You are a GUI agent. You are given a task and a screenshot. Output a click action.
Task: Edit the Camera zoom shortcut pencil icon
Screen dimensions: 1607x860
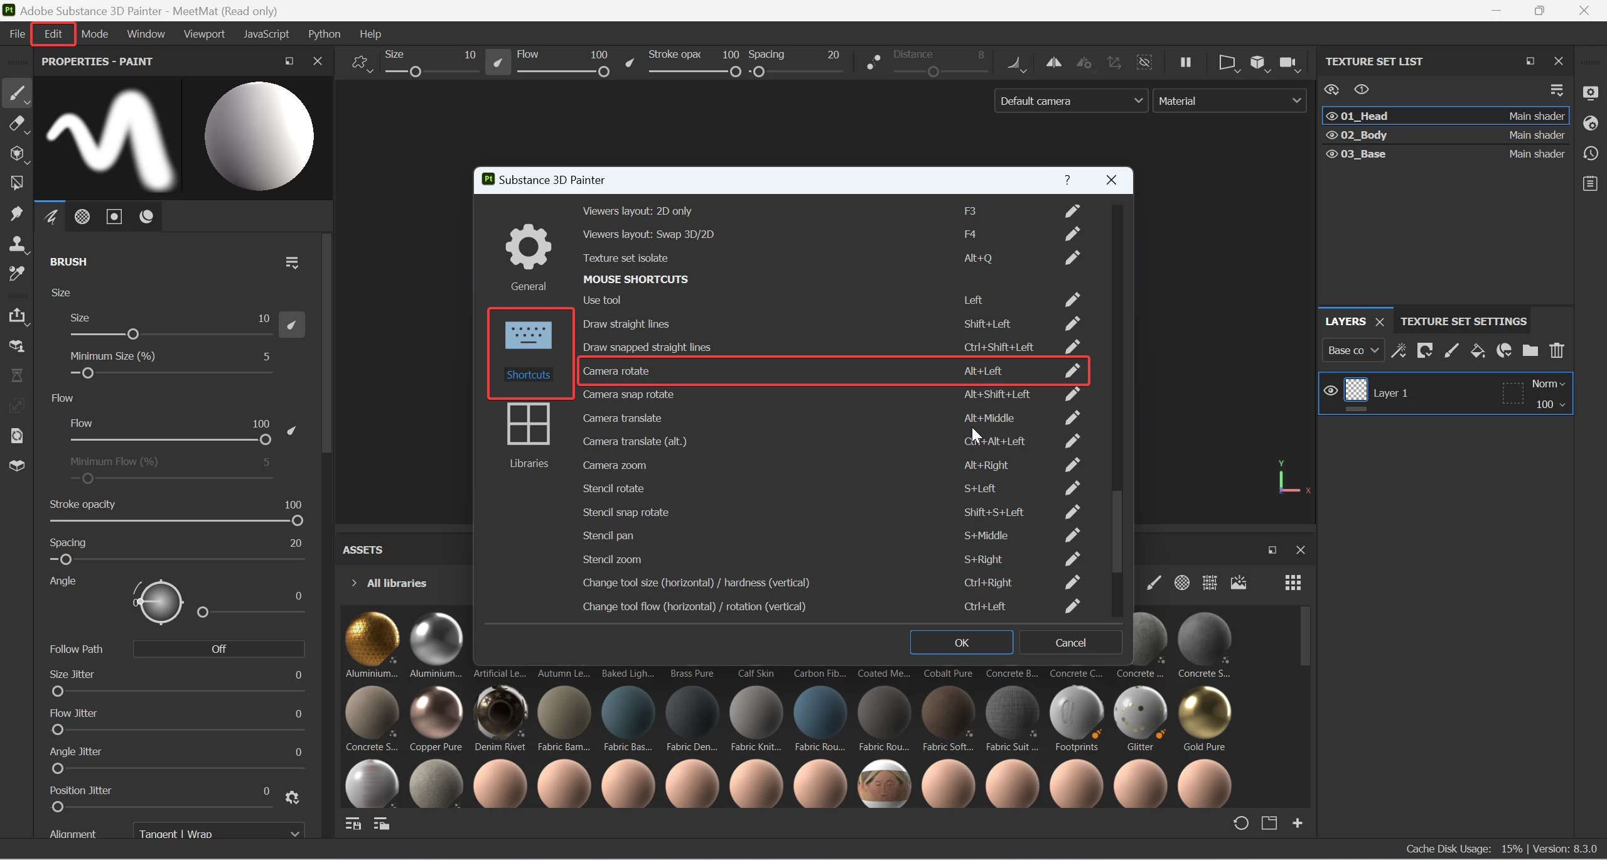pos(1072,465)
